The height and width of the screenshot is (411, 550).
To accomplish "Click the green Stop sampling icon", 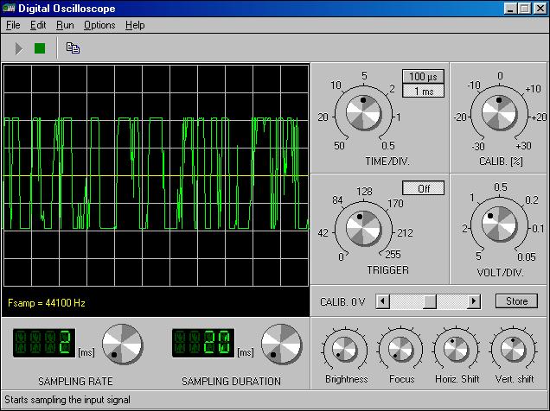I will click(x=40, y=48).
